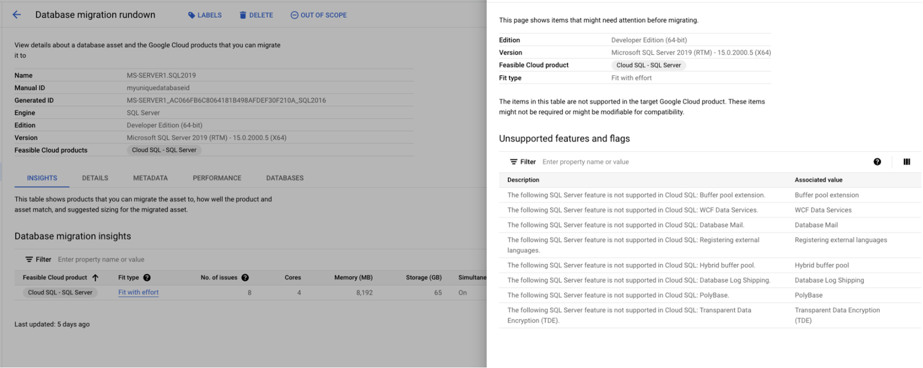Open the Labels tag action

[205, 15]
